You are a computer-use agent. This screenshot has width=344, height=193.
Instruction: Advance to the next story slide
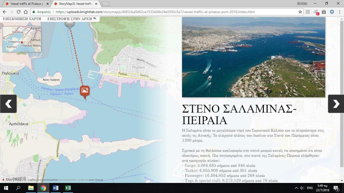[336, 104]
